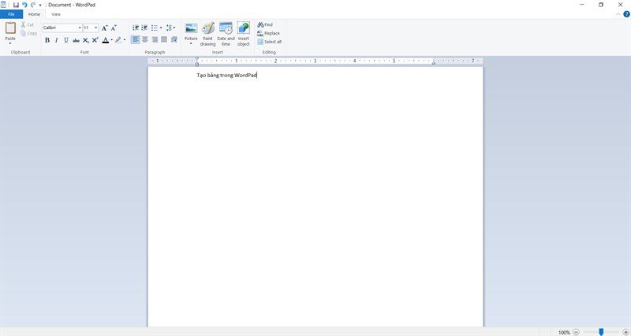Open WordPad Help
The image size is (631, 336).
[x=626, y=14]
